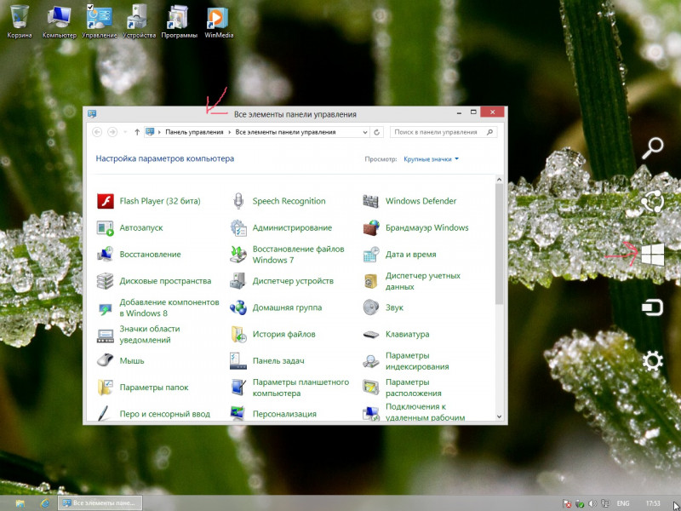
Task: Focus the Поиск в панели управления field
Action: pyautogui.click(x=444, y=132)
